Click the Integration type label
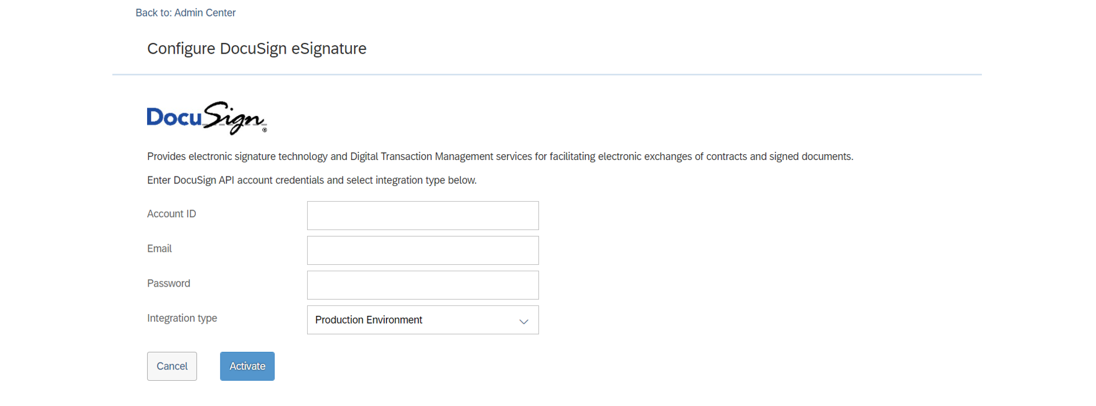The width and height of the screenshot is (1096, 406). coord(182,318)
